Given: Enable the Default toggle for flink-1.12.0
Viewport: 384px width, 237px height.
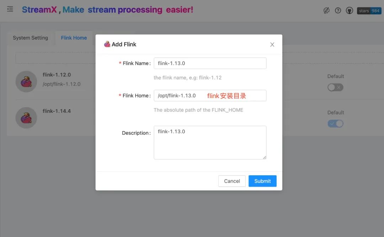Looking at the screenshot, I should coord(335,87).
